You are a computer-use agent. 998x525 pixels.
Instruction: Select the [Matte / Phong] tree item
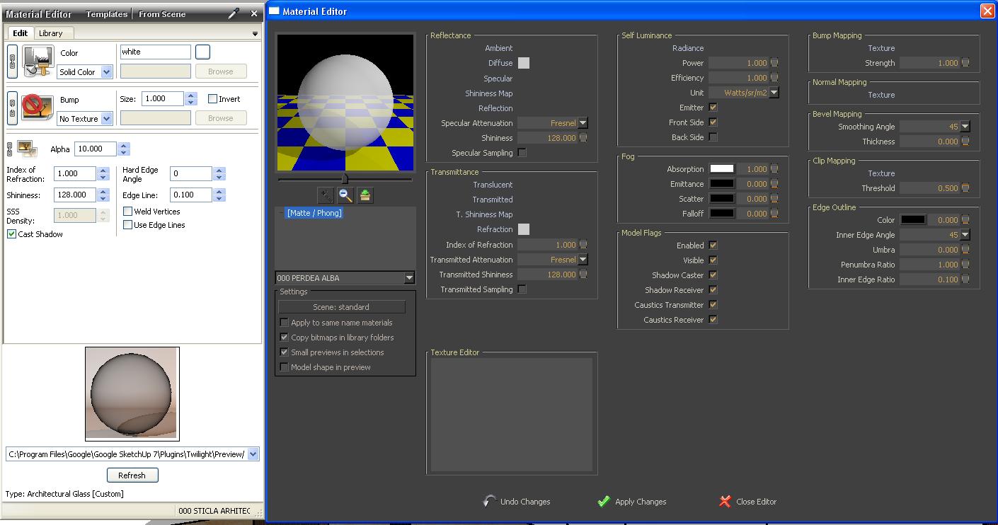click(x=314, y=212)
